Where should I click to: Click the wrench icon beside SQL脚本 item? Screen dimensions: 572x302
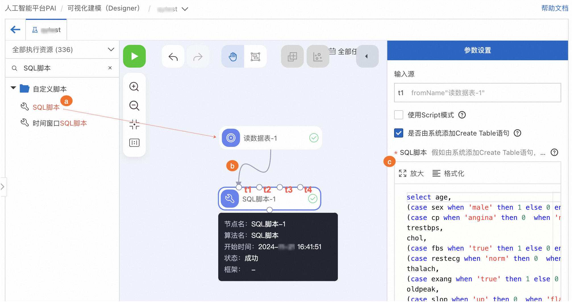pyautogui.click(x=25, y=107)
